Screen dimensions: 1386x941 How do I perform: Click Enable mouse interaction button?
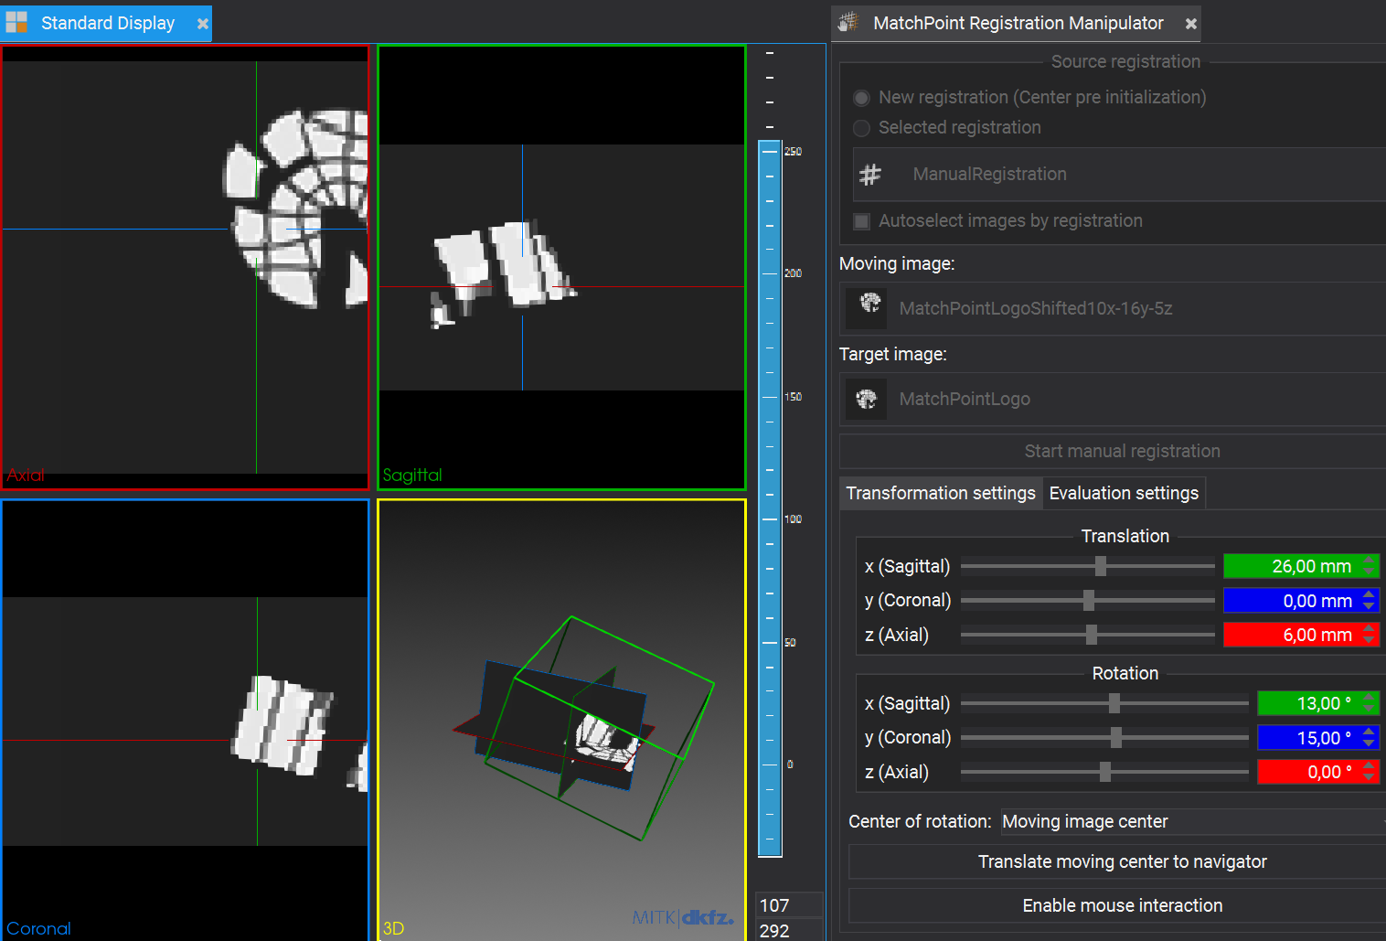1122,905
